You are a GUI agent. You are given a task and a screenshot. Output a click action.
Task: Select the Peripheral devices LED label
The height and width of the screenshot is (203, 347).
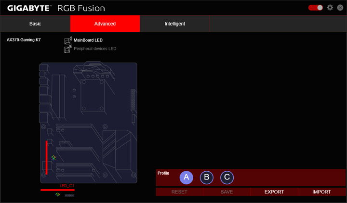[x=95, y=49]
